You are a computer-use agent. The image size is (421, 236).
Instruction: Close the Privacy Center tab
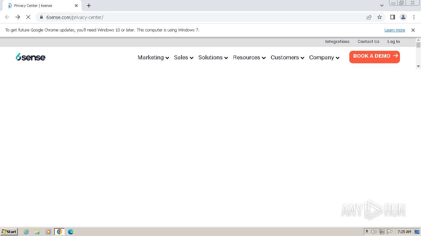tap(76, 6)
